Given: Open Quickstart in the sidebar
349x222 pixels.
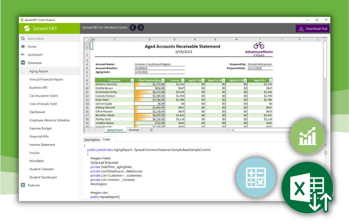Looking at the screenshot, I should click(x=35, y=54).
